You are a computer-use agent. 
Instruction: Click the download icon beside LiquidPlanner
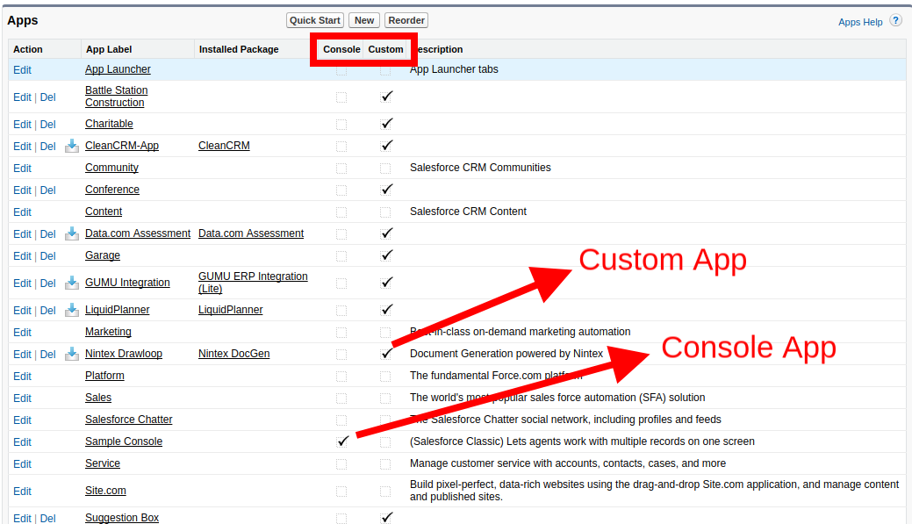click(x=72, y=310)
